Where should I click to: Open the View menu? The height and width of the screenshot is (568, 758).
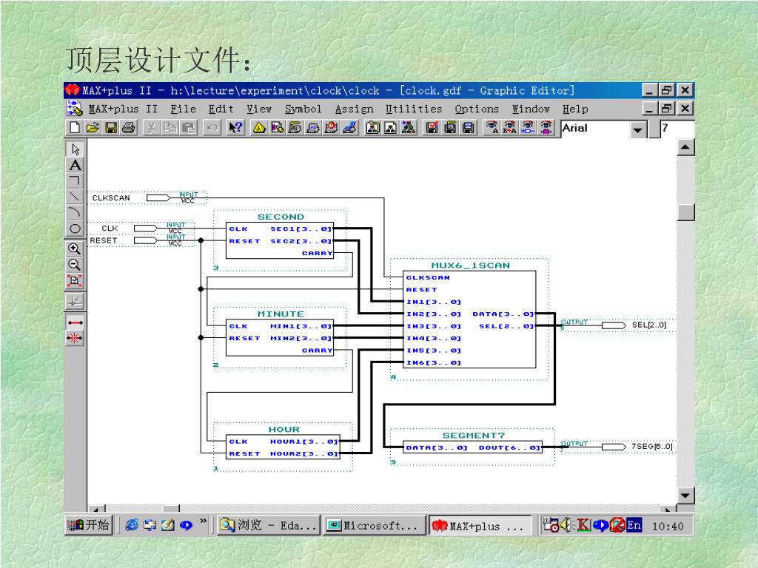pyautogui.click(x=259, y=109)
